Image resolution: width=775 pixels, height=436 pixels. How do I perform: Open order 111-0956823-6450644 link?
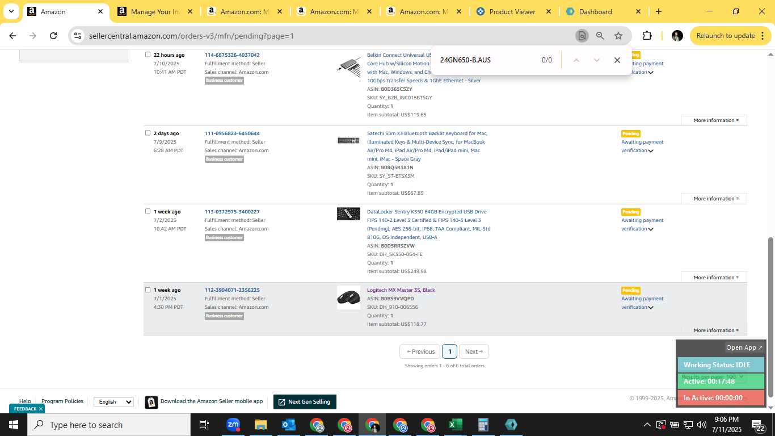pos(232,133)
